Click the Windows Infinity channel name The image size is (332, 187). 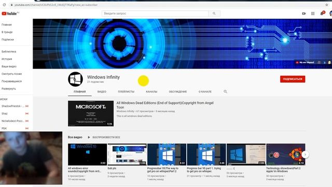coord(103,77)
